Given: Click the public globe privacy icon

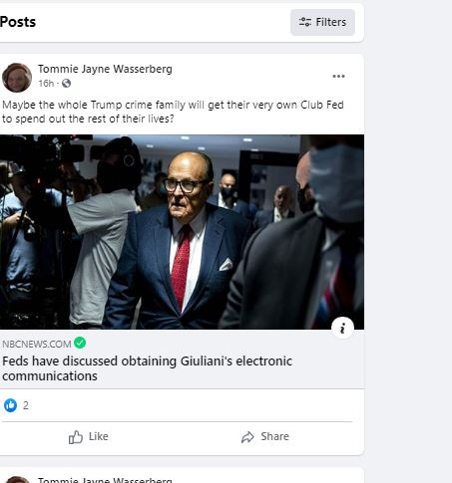Looking at the screenshot, I should 66,84.
